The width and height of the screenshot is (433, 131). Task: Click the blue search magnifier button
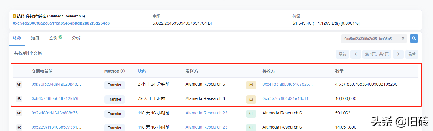click(414, 39)
